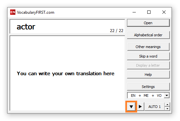
Task: Click the red EN app icon
Action: pyautogui.click(x=13, y=12)
